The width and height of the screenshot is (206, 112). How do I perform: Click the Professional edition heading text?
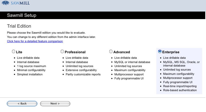click(75, 52)
